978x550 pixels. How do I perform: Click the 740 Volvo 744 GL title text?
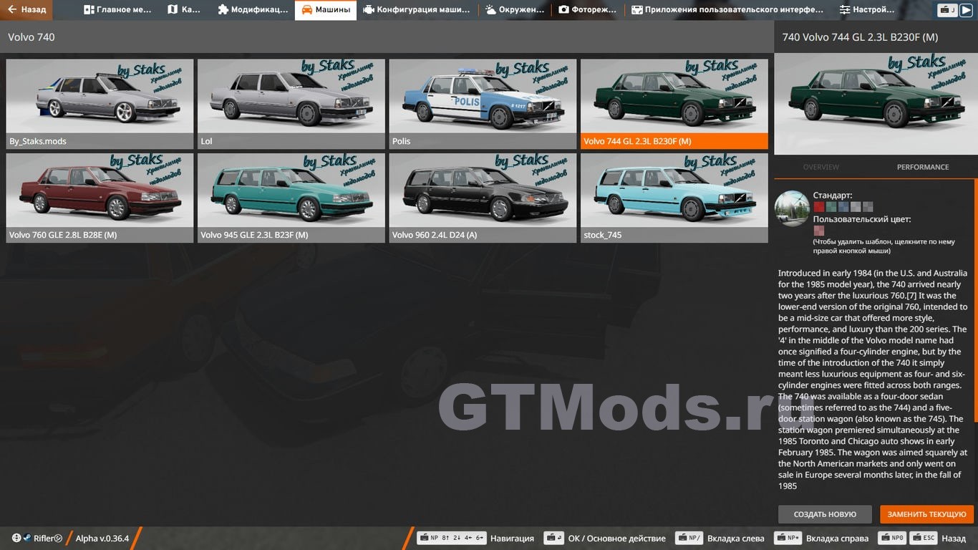[860, 37]
